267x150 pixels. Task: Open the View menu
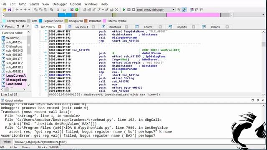(45, 4)
